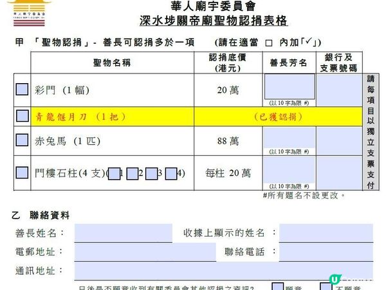This screenshot has height=290, width=386.
Task: Tick the main checkbox for 門樓石柱 row
Action: coord(22,172)
